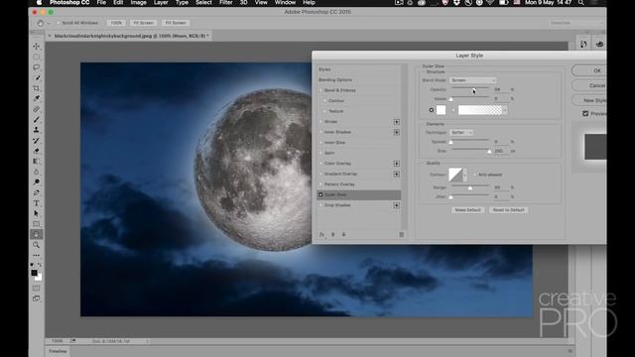Screen dimensions: 635x357
Task: Select the Move tool
Action: [37, 47]
